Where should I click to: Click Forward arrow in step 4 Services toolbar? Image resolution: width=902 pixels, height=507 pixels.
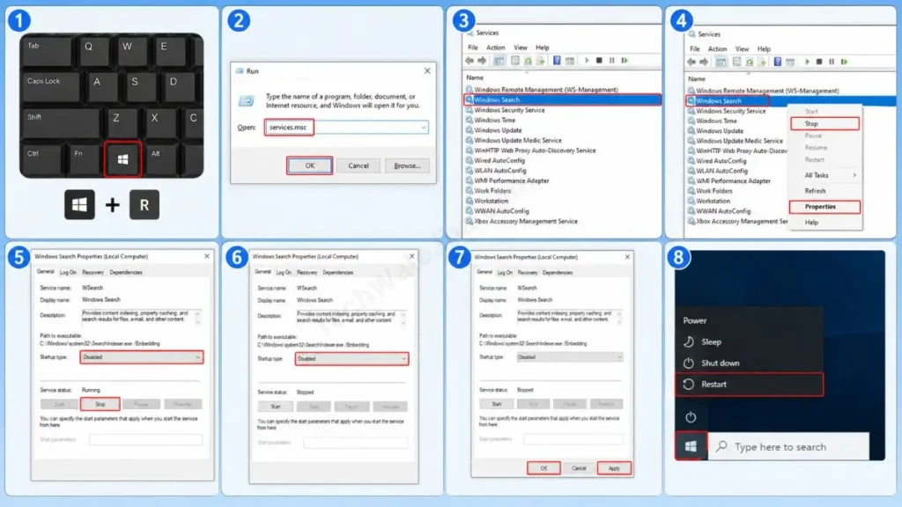704,62
